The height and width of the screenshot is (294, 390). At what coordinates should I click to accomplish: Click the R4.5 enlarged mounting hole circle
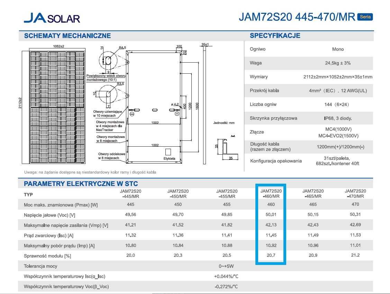[x=108, y=61]
